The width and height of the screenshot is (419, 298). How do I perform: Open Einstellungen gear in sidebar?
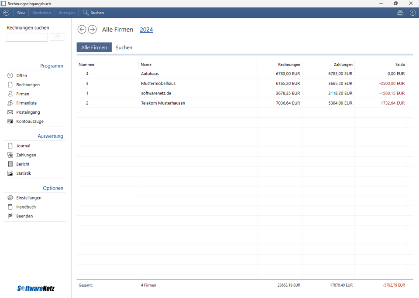[x=28, y=198]
